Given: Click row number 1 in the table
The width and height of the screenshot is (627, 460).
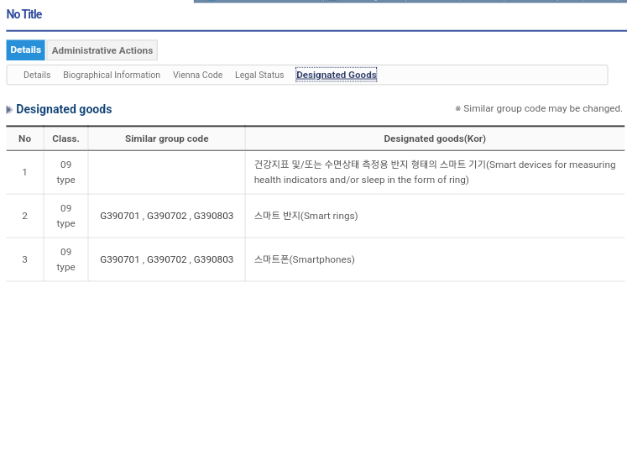Looking at the screenshot, I should pyautogui.click(x=24, y=173).
